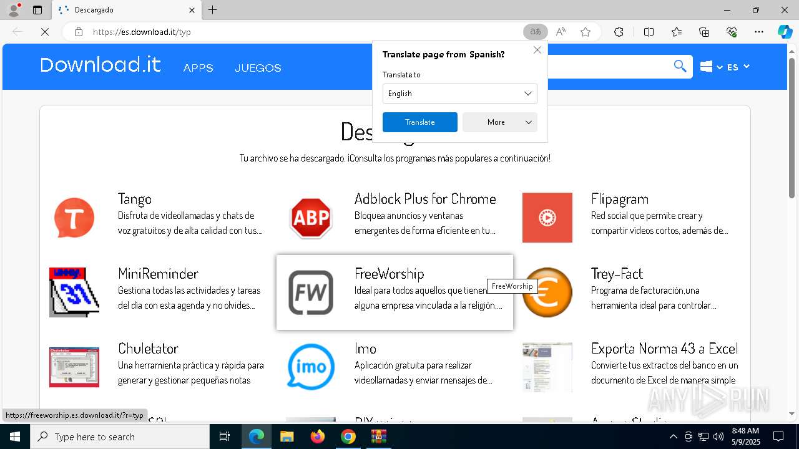
Task: Open the notification center icon
Action: click(x=778, y=437)
